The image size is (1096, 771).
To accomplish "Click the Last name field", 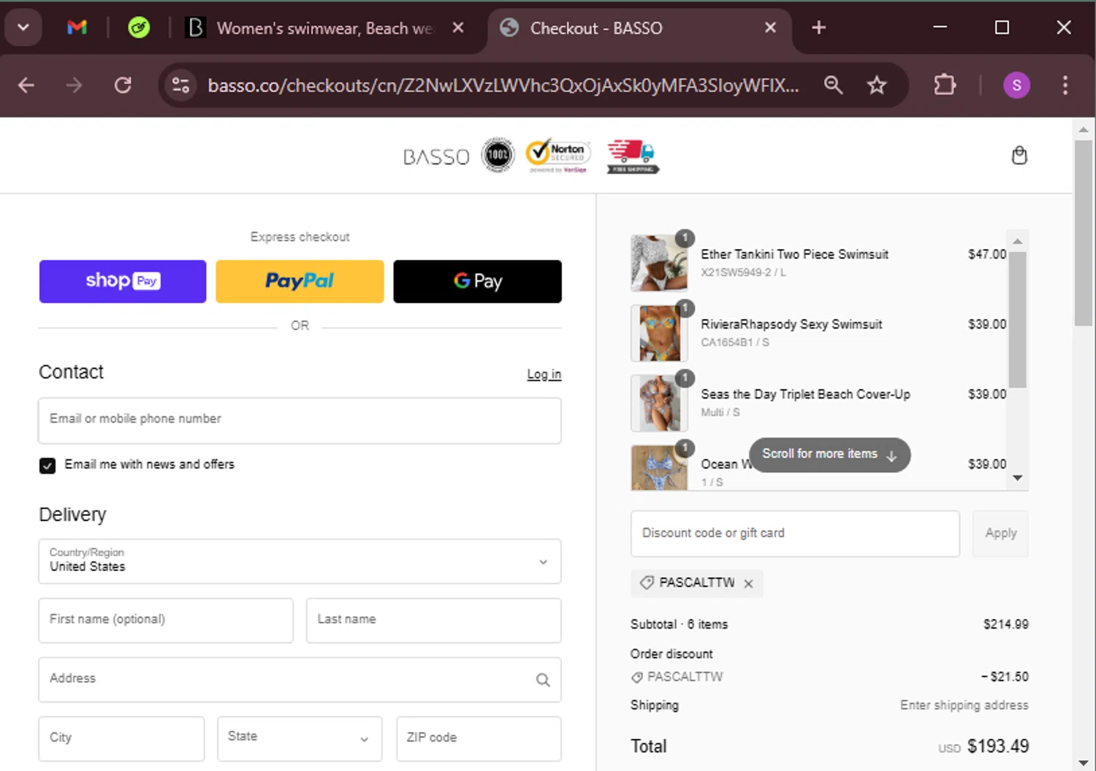I will point(433,621).
